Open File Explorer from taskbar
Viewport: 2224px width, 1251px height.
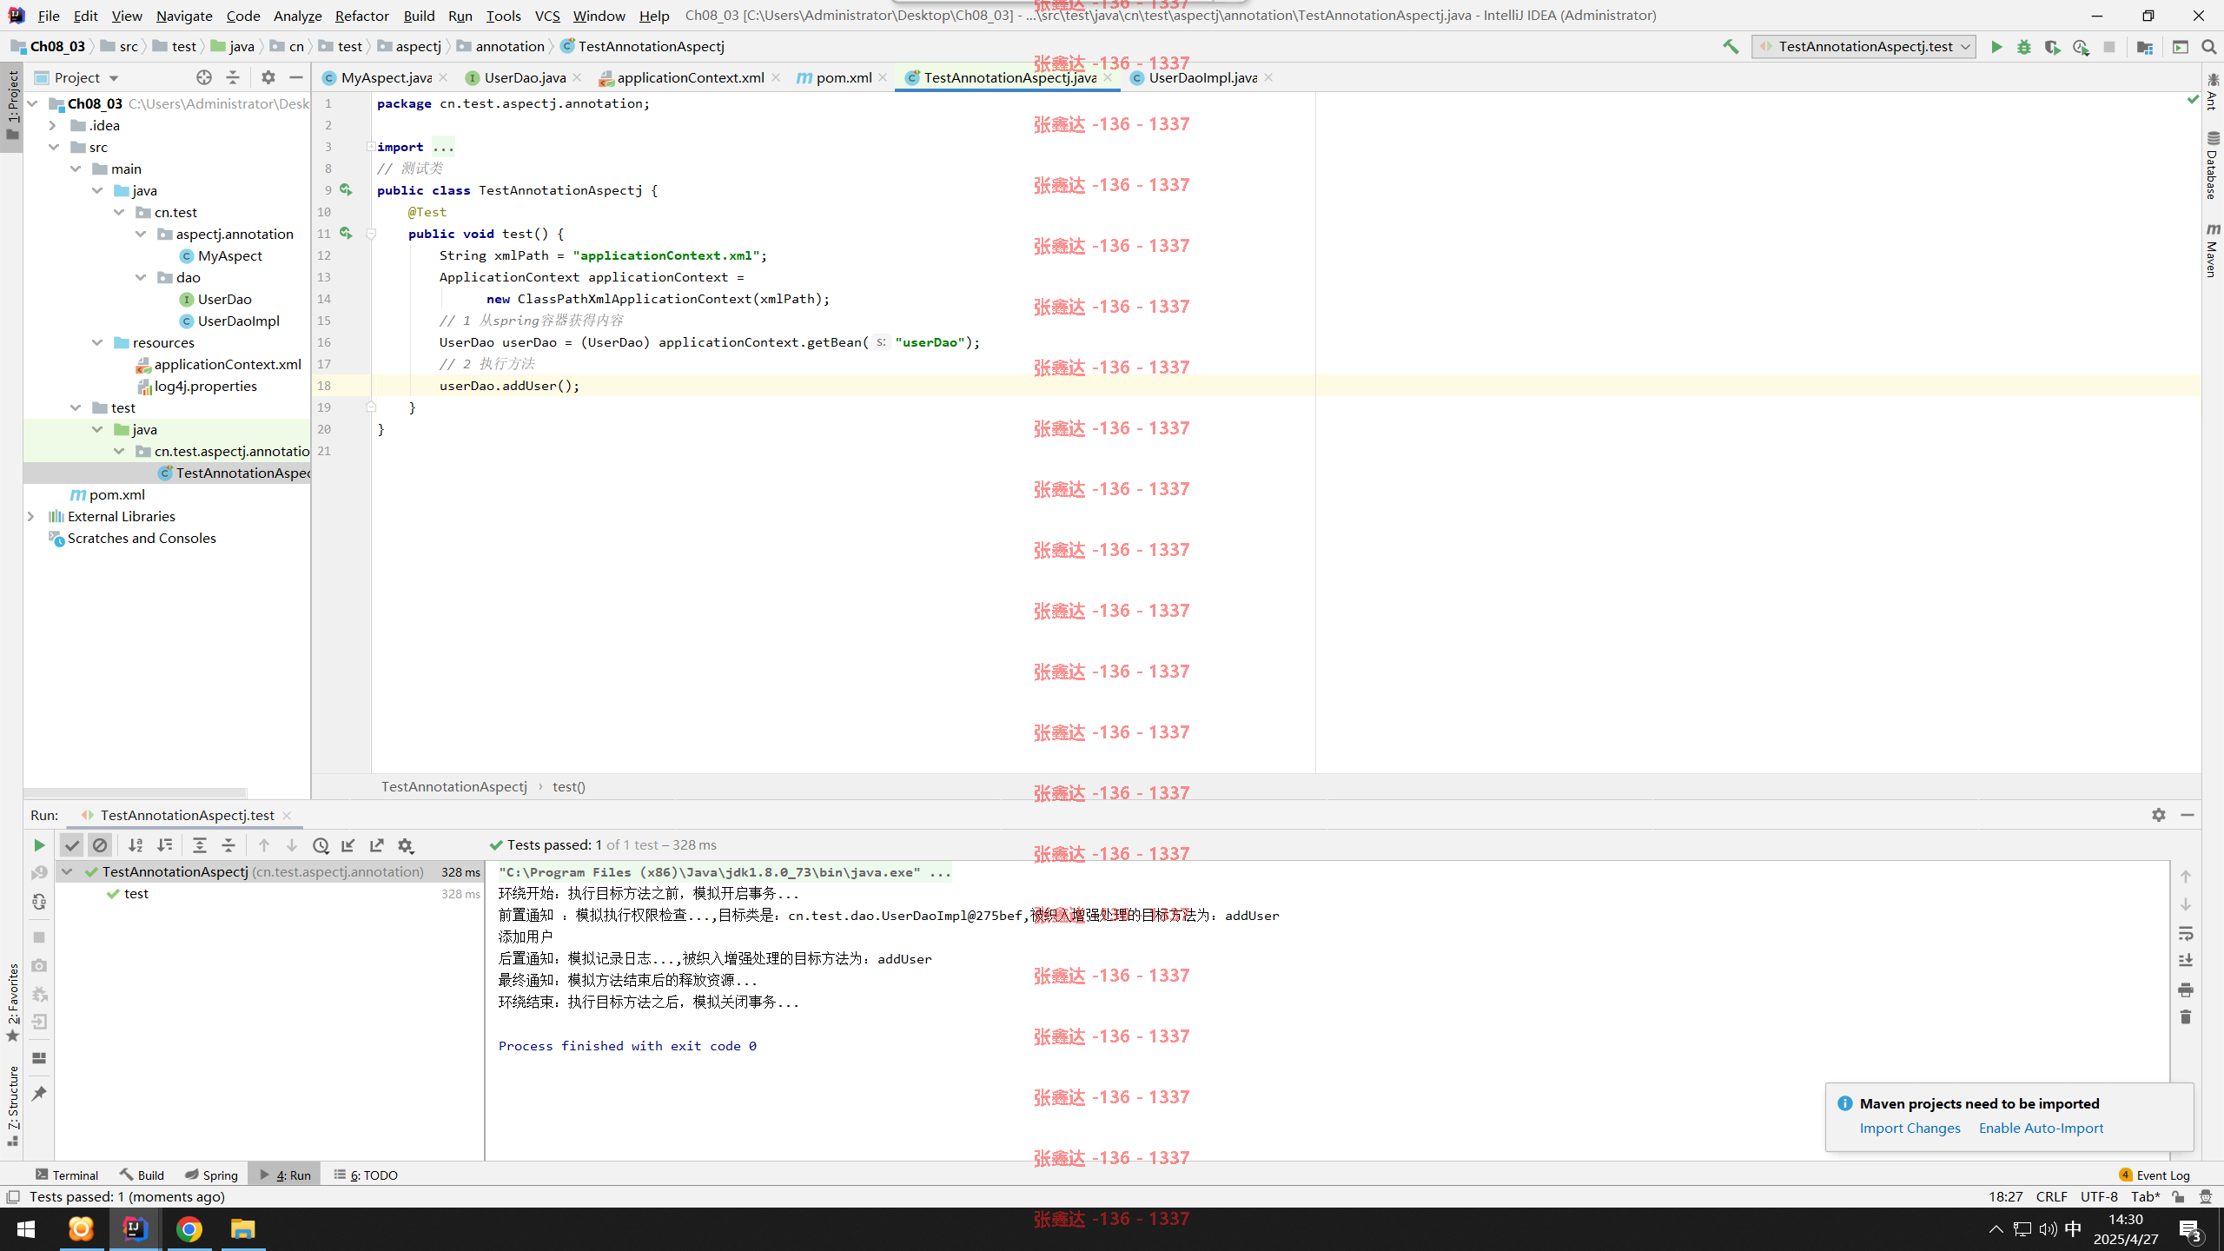[242, 1229]
